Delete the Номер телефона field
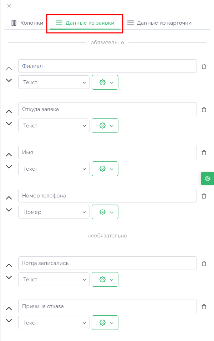 pyautogui.click(x=204, y=196)
